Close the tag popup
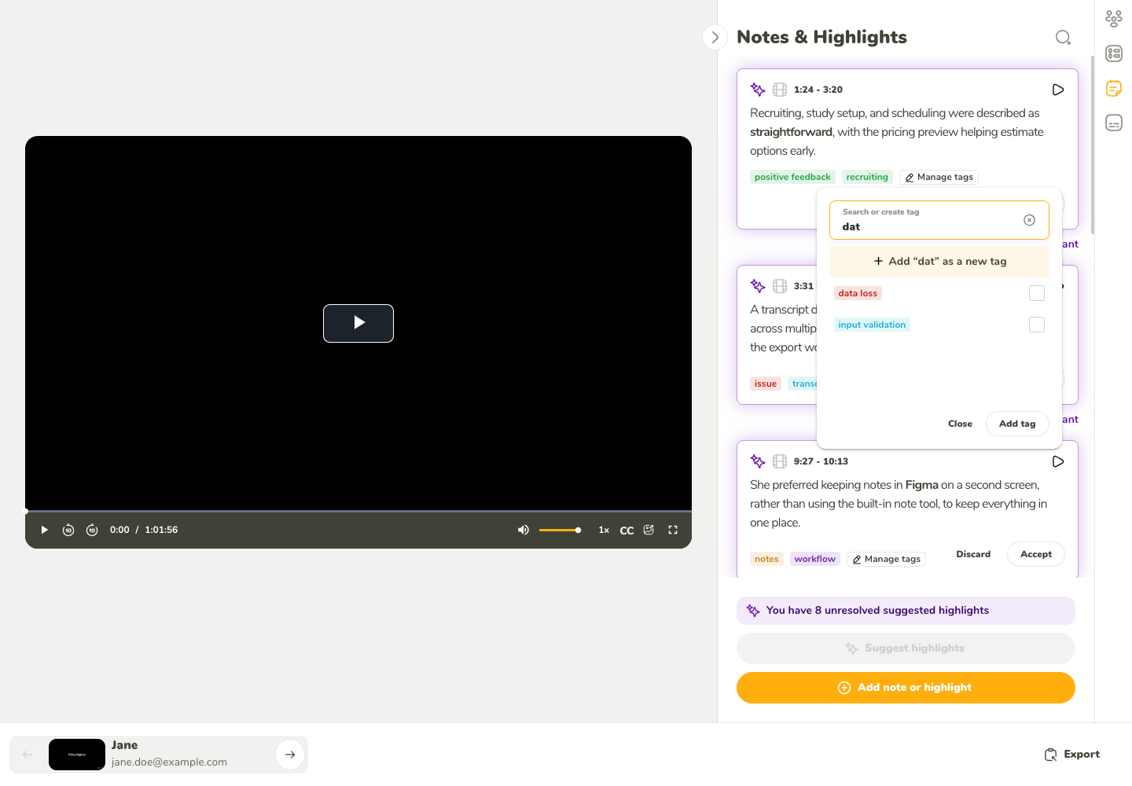 pos(960,424)
